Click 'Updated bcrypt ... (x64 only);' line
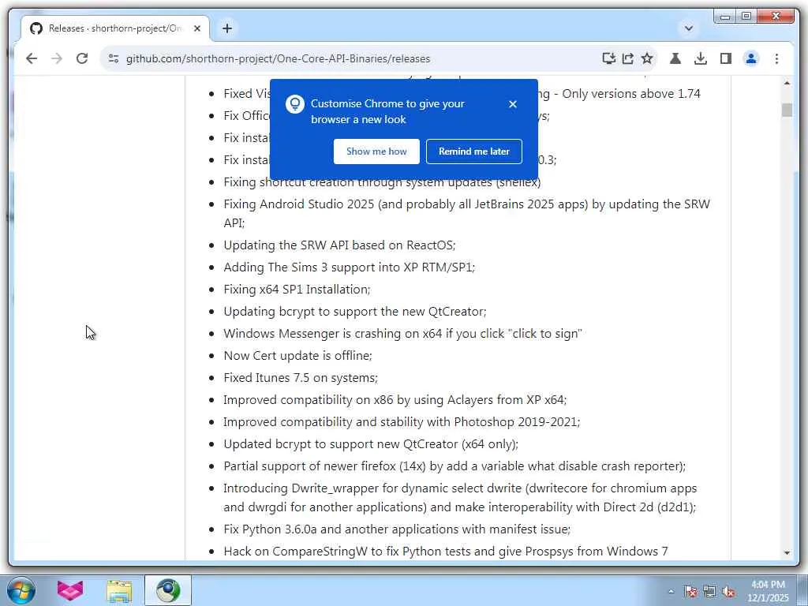Image resolution: width=808 pixels, height=606 pixels. (x=371, y=444)
